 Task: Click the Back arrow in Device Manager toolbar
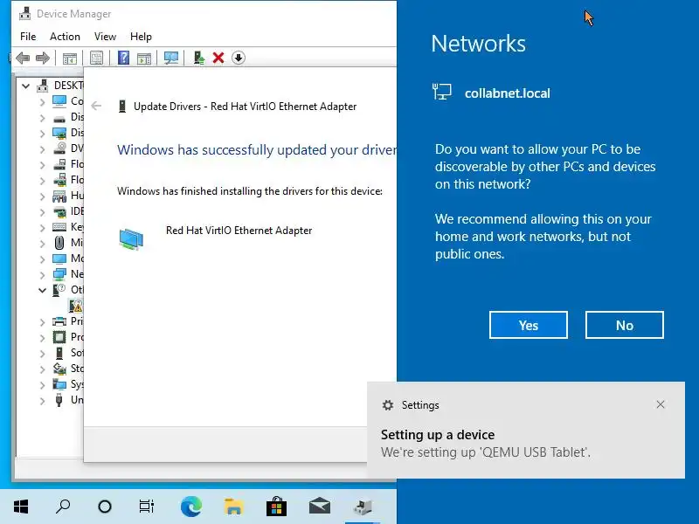[x=23, y=58]
